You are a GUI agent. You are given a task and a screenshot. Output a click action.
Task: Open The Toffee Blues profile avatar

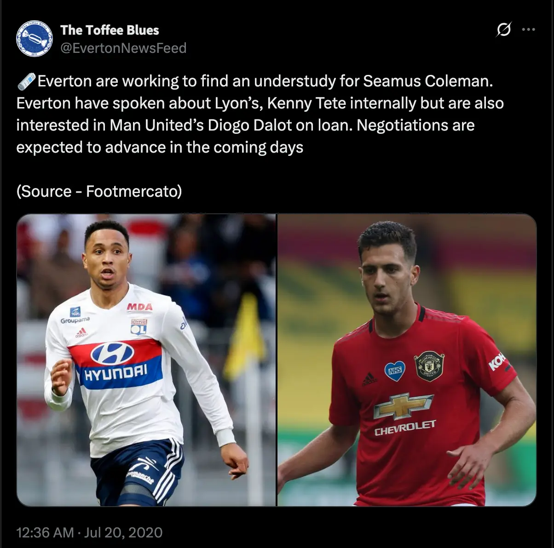35,39
